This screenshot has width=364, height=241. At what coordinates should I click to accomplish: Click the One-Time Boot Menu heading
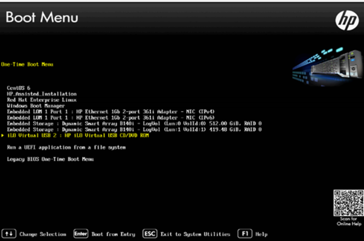pyautogui.click(x=27, y=64)
